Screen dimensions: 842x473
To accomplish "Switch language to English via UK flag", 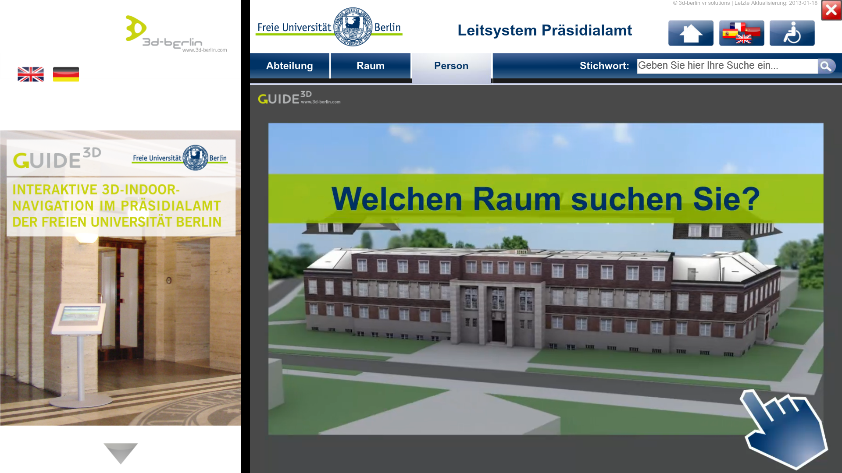I will tap(31, 74).
